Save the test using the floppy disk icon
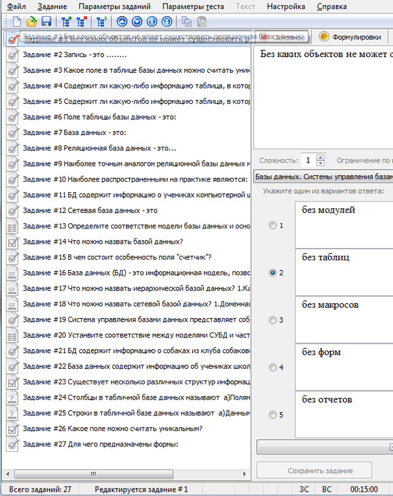 46,22
